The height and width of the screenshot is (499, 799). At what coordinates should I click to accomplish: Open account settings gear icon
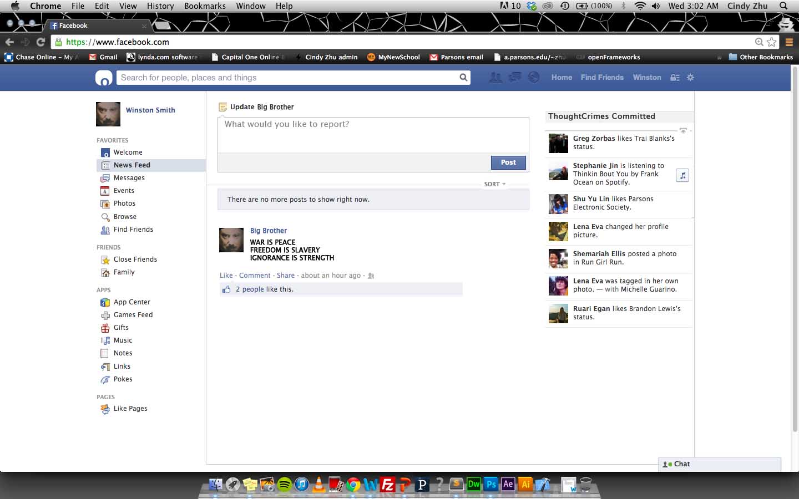click(690, 78)
